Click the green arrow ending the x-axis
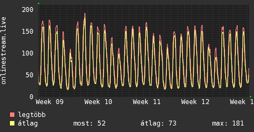This screenshot has height=132, width=254. (251, 97)
